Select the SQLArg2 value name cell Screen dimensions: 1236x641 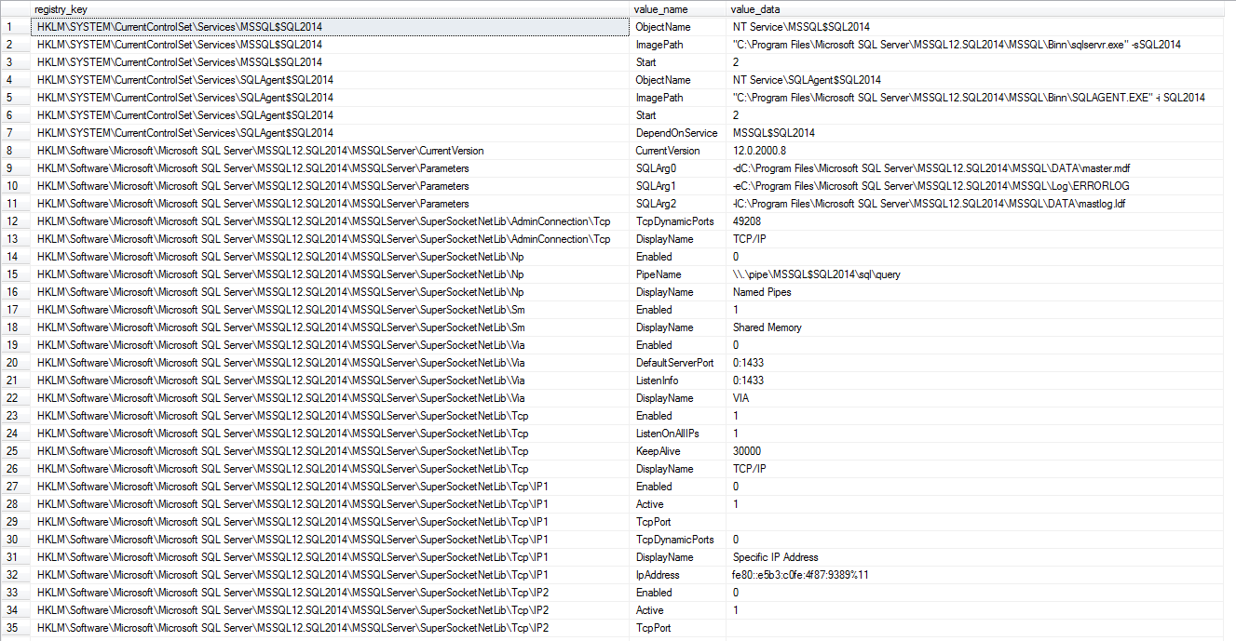(x=678, y=204)
